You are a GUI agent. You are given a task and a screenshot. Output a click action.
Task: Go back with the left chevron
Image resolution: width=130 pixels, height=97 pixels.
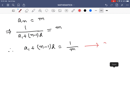click(x=2, y=5)
